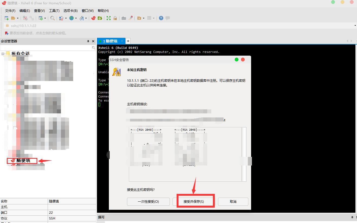Close the 会话管理器 panel
Screen dimensions: 357x223
point(93,41)
